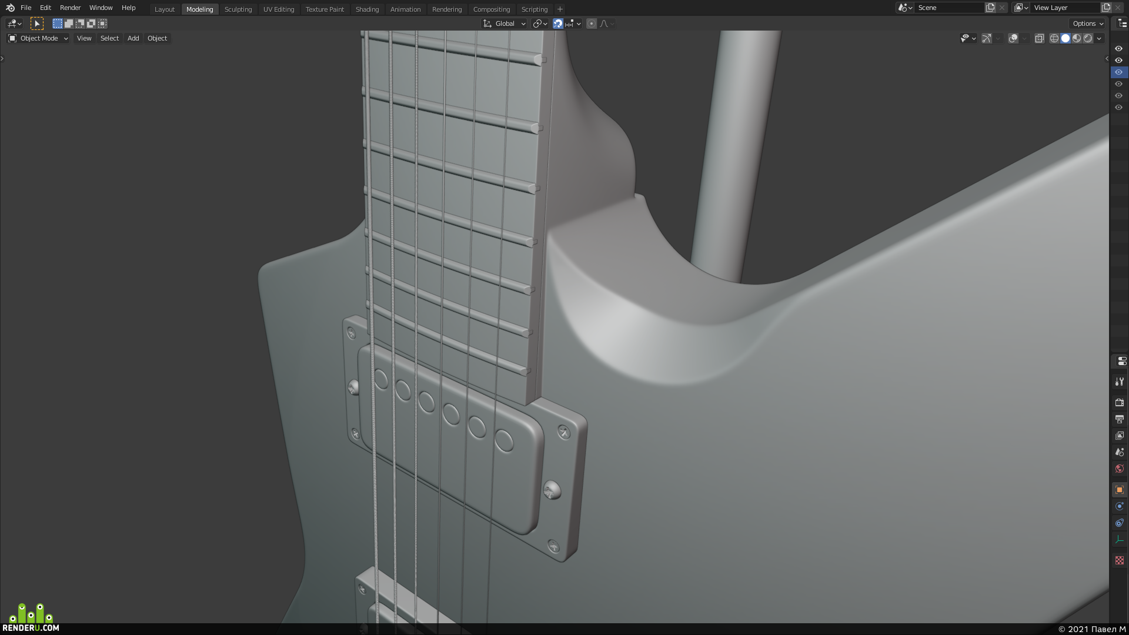Open the Texture properties checker icon
The image size is (1129, 635).
click(1119, 560)
